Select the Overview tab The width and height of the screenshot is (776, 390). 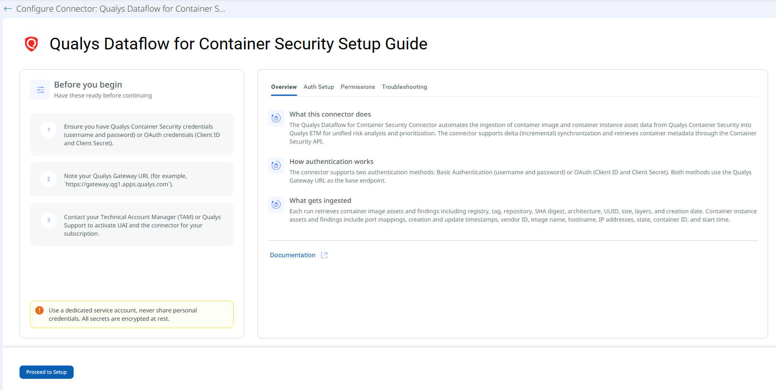point(284,87)
